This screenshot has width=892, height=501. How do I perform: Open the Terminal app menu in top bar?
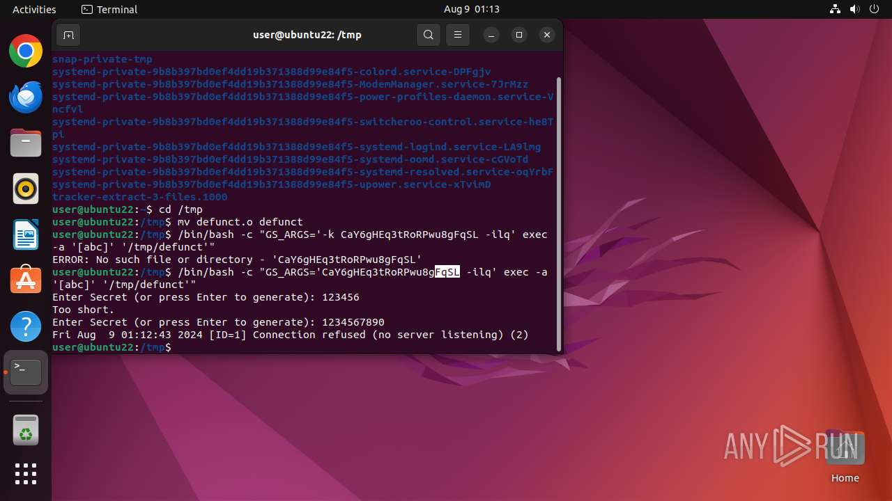(109, 9)
